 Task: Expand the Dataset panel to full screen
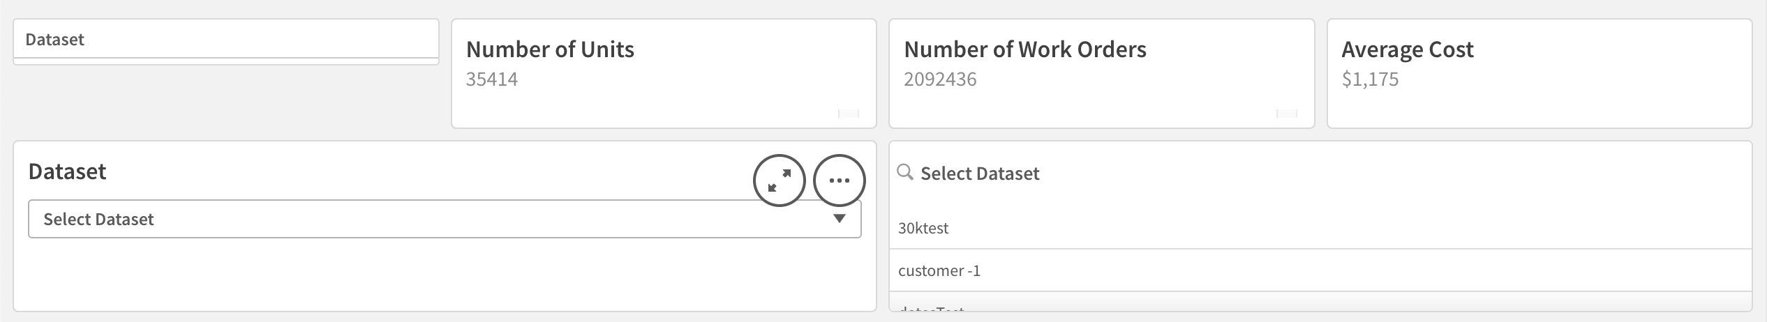pos(779,181)
